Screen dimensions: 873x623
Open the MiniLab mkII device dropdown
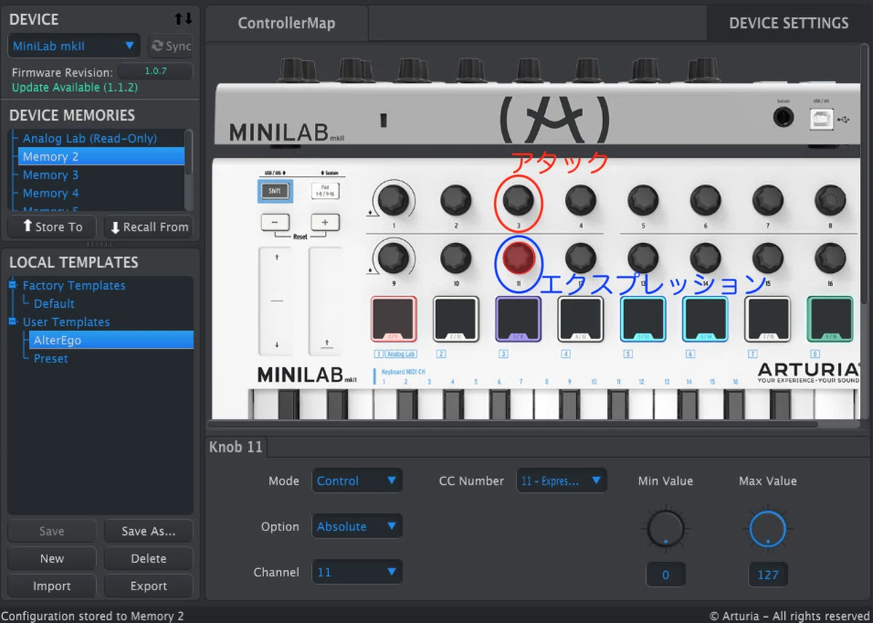click(x=74, y=46)
